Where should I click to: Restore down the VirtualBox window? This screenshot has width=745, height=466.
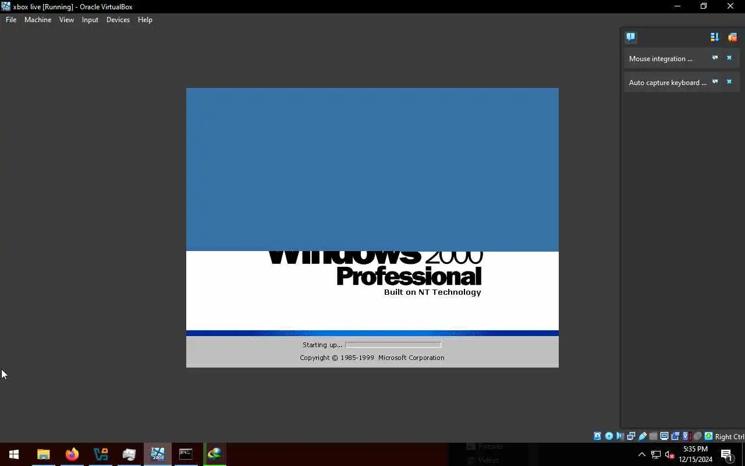coord(704,6)
